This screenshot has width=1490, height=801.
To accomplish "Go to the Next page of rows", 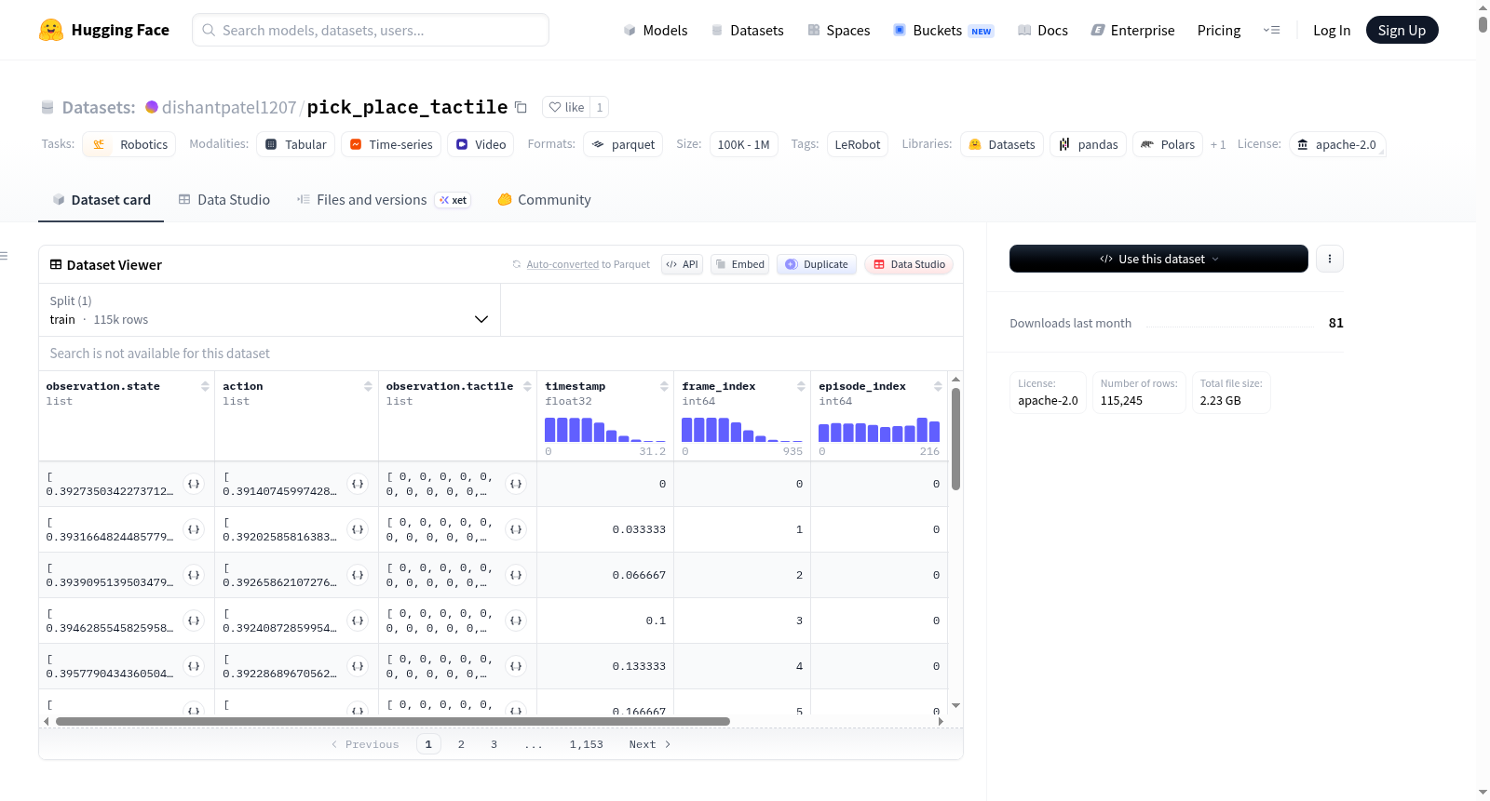I will 649,744.
